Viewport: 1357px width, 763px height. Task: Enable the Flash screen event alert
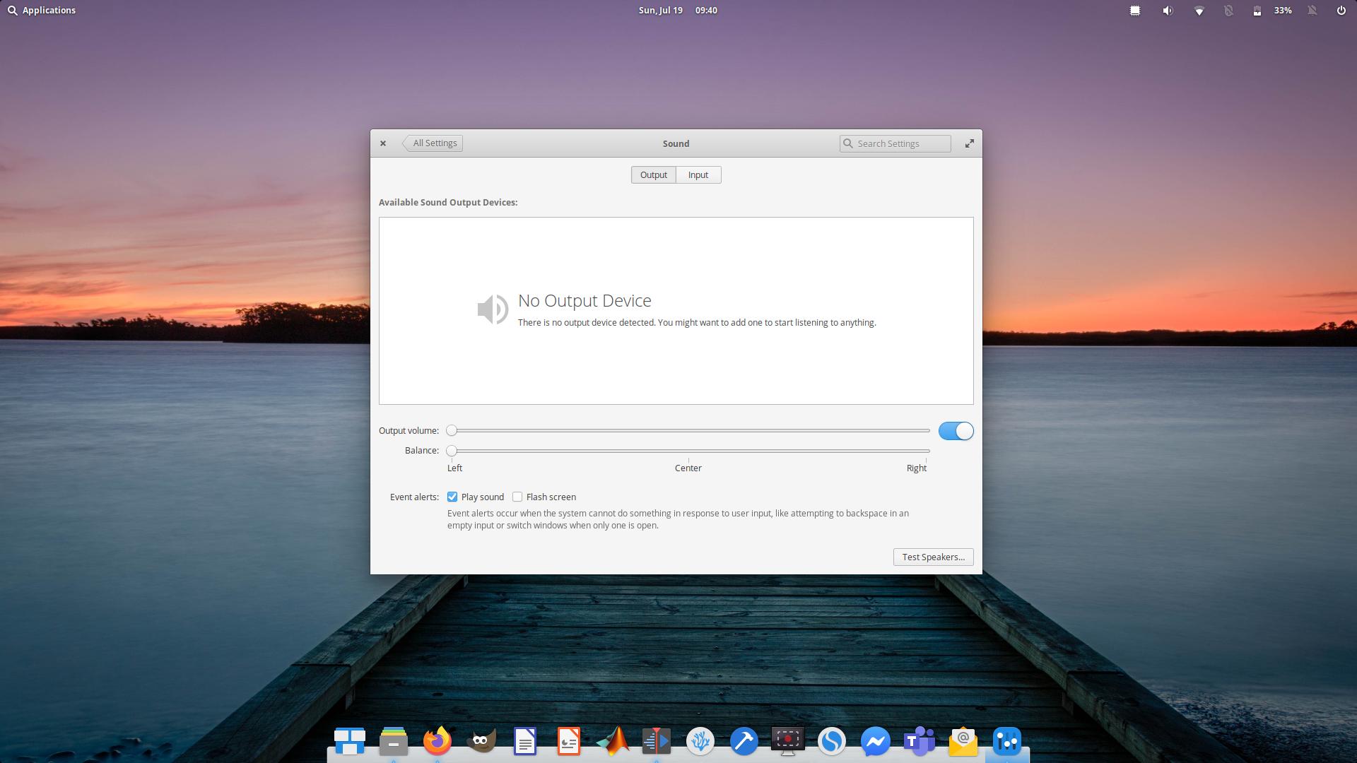tap(517, 497)
